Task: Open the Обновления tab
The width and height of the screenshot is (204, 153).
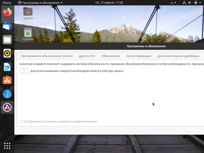Action: pos(110,56)
